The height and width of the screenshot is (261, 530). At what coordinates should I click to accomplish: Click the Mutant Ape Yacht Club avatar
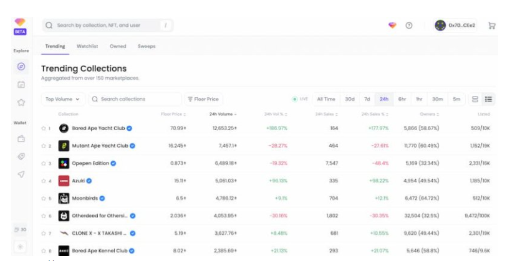[64, 146]
